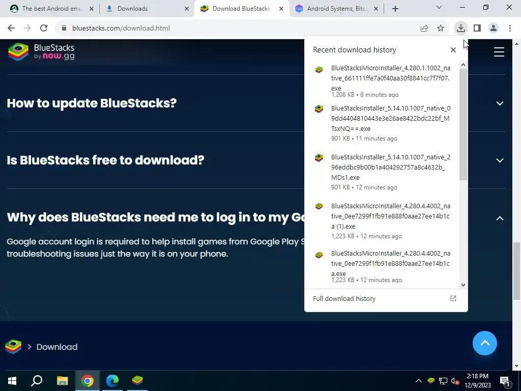Click the BlueStacks taskbar icon
This screenshot has height=391, width=521.
click(x=137, y=380)
